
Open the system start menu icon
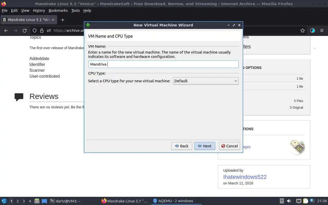tap(4, 201)
